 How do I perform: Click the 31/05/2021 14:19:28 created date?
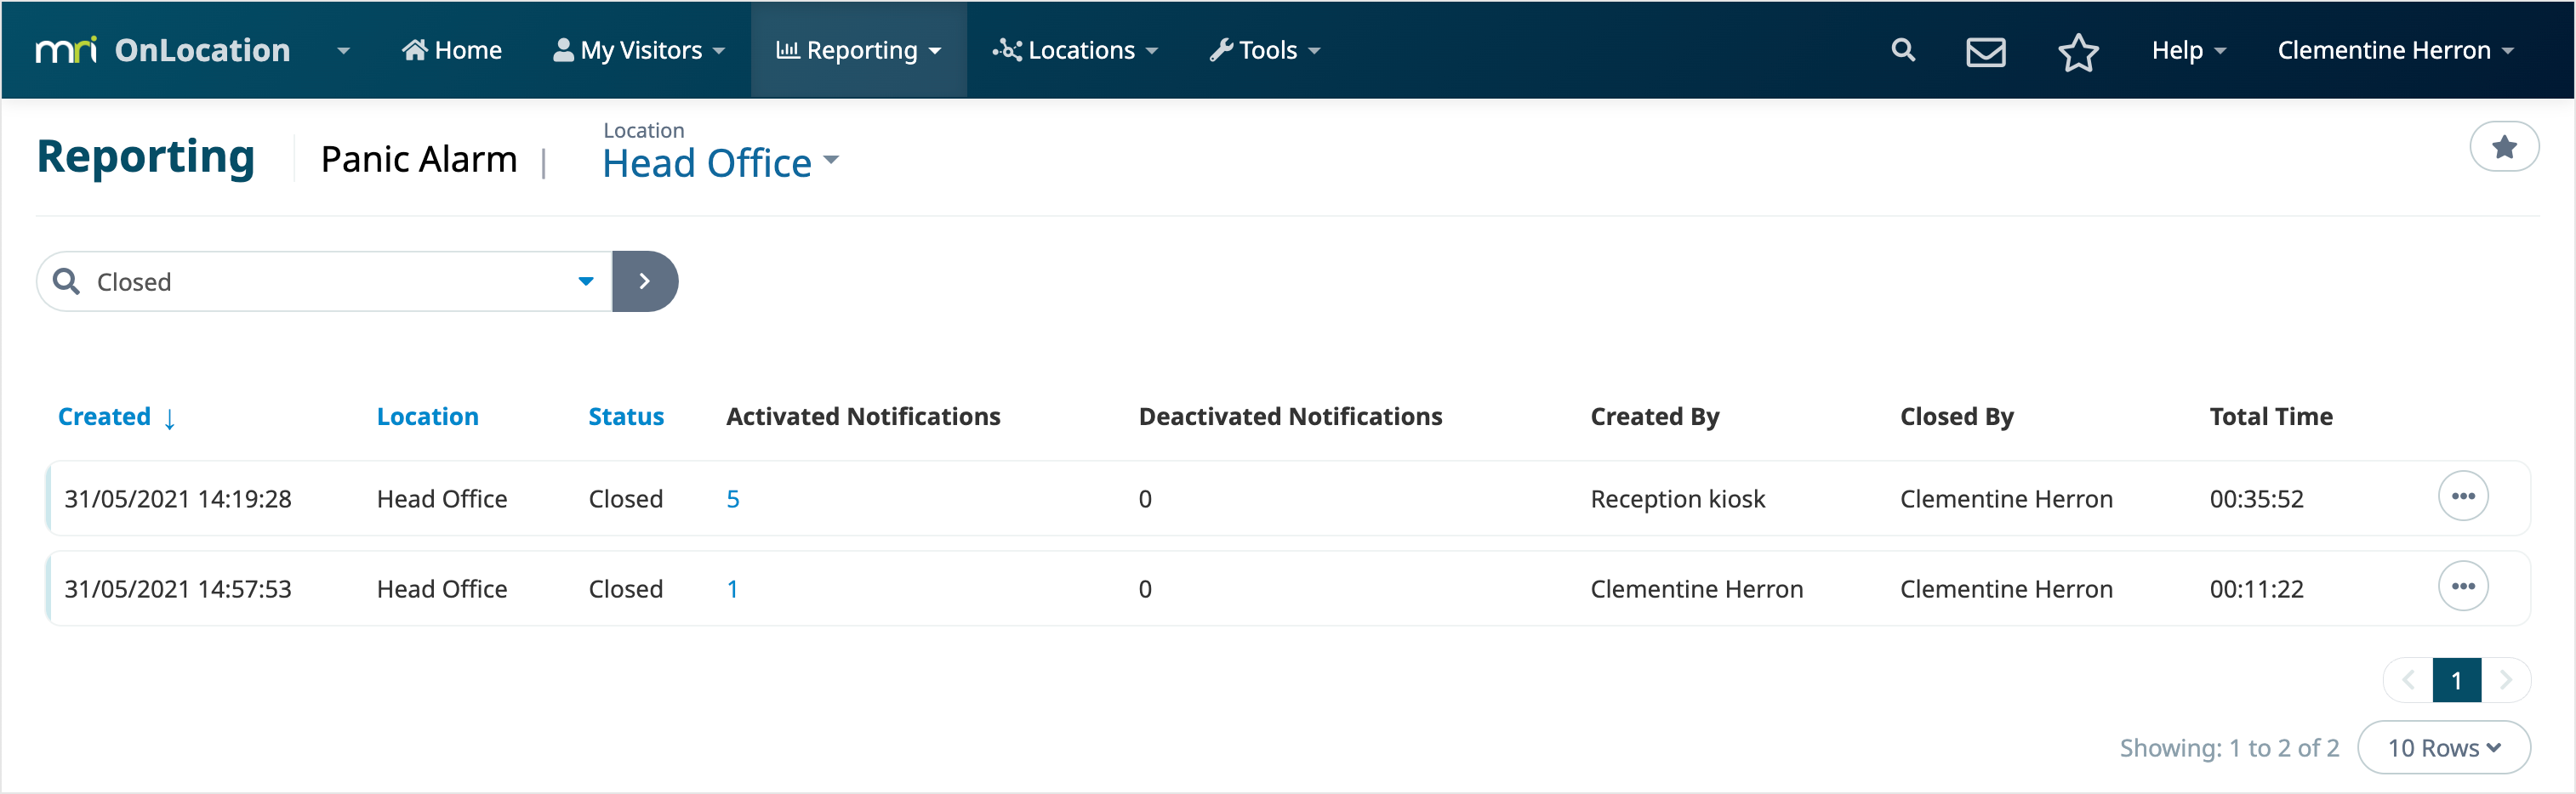178,498
